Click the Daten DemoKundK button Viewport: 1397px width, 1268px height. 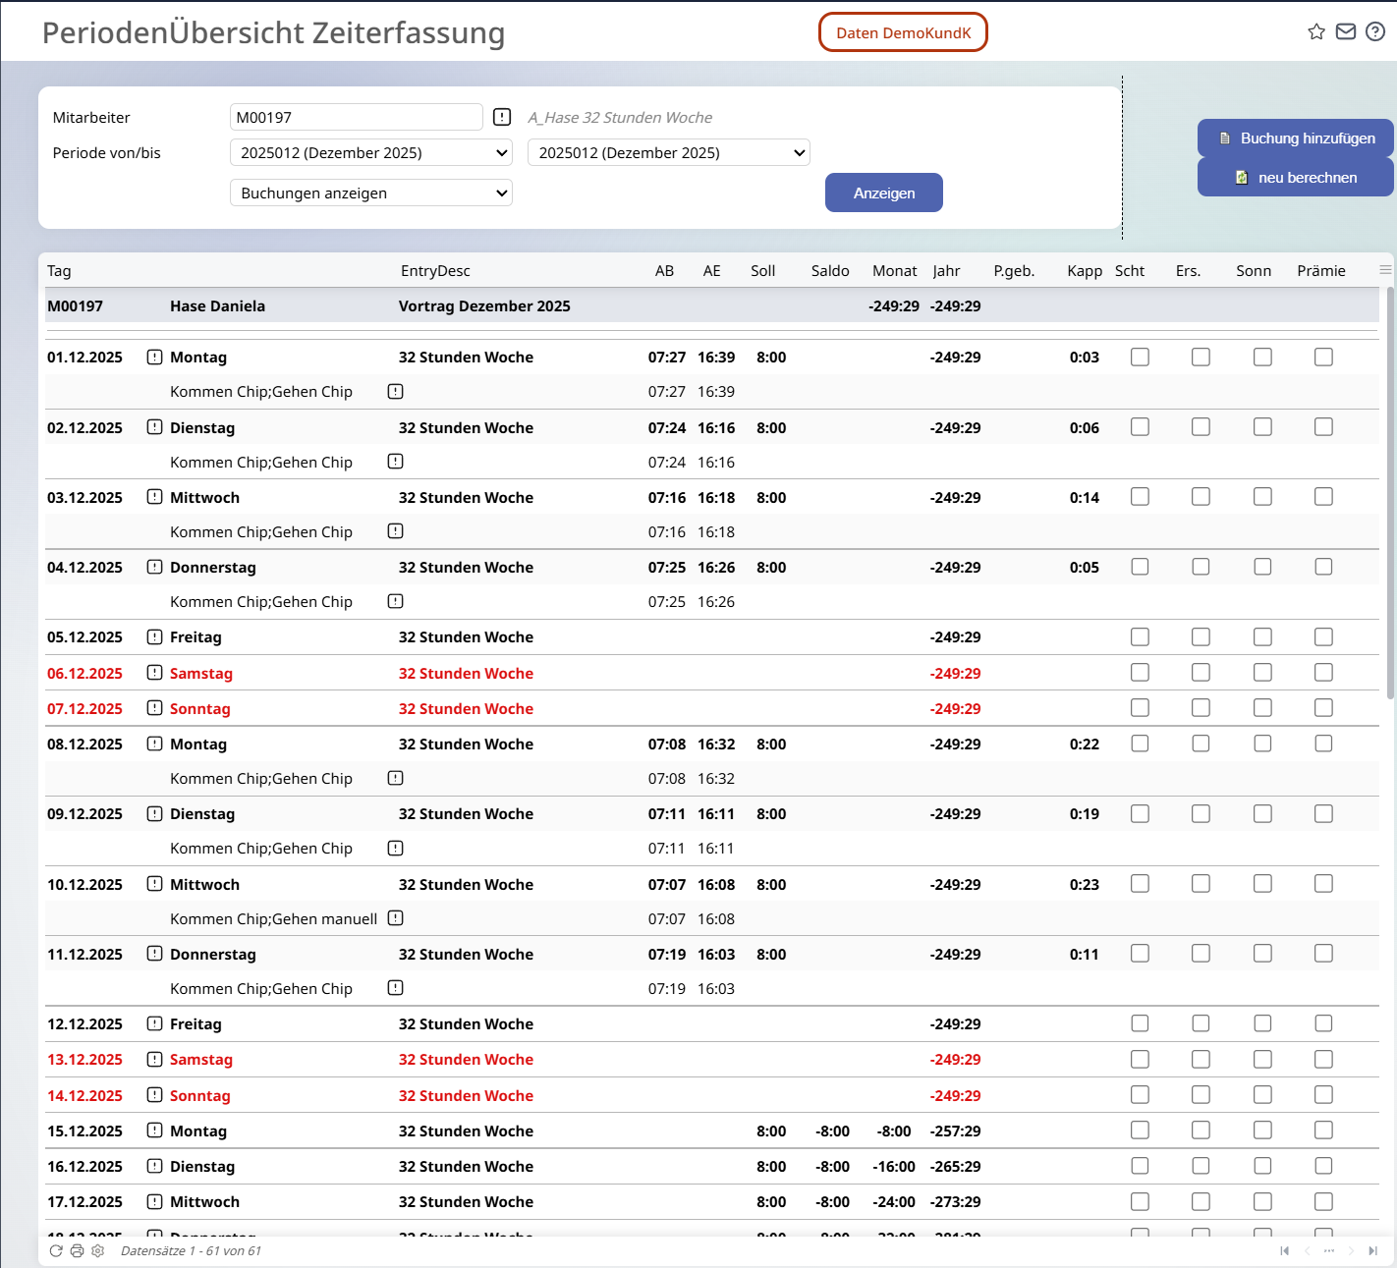click(x=903, y=32)
